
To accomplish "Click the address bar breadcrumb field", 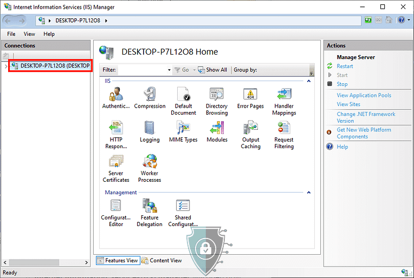I will tap(206, 21).
